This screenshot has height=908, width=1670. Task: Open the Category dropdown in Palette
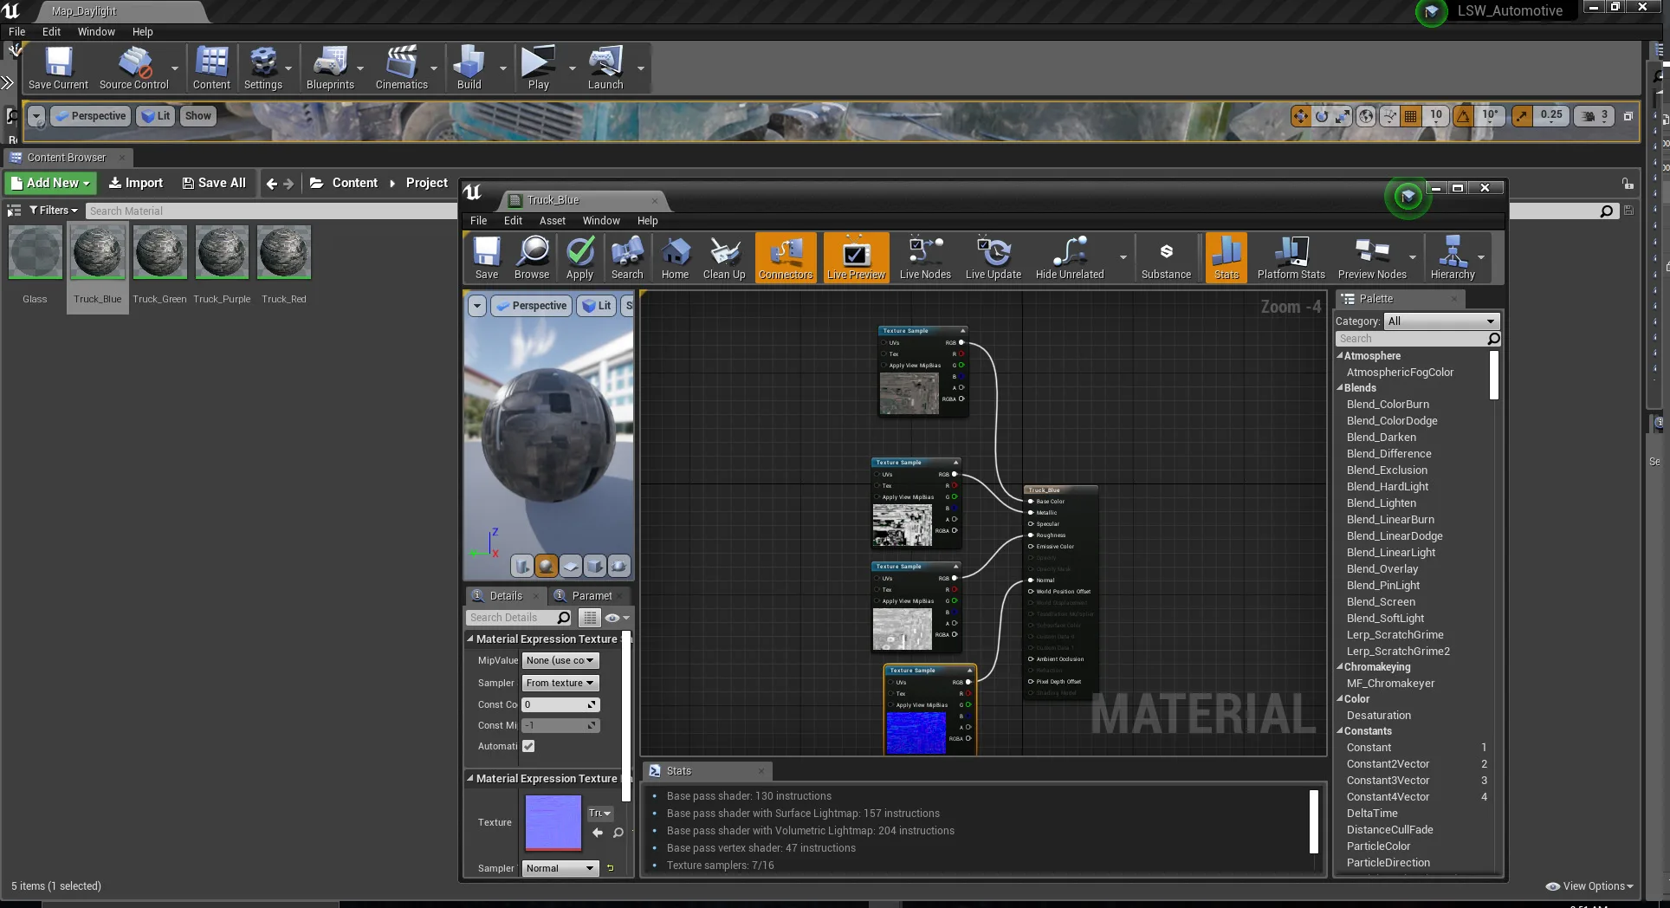coord(1441,321)
